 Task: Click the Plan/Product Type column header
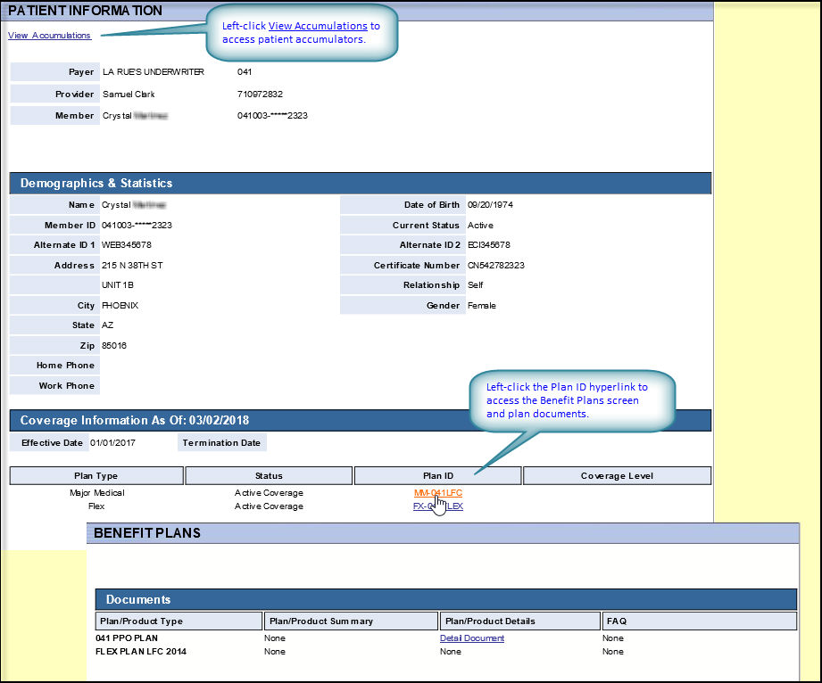tap(179, 621)
